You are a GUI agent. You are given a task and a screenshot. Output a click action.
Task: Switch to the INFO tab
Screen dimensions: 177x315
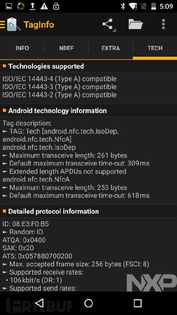point(22,48)
